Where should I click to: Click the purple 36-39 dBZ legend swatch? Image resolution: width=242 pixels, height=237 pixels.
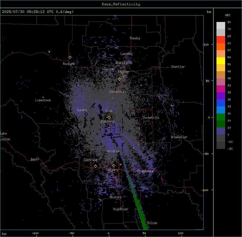pos(221,96)
